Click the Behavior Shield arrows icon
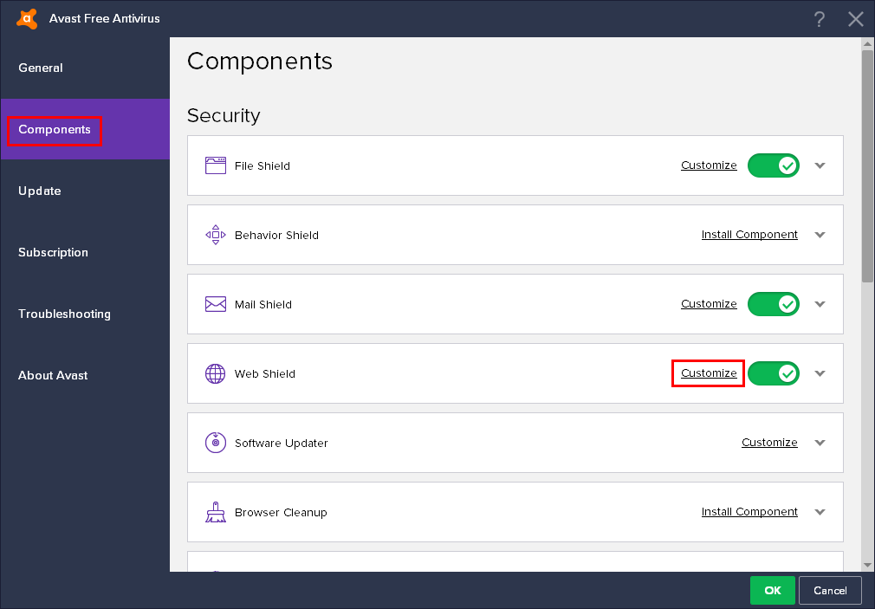Screen dimensions: 875x609 (x=216, y=235)
